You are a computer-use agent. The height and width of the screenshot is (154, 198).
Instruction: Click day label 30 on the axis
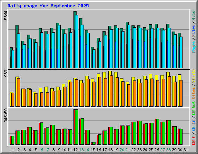point(180,150)
